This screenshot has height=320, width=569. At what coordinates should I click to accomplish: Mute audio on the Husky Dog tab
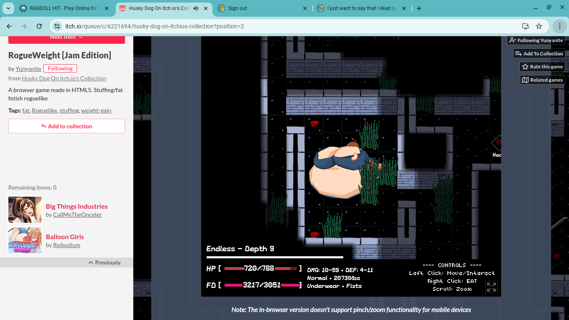[196, 8]
